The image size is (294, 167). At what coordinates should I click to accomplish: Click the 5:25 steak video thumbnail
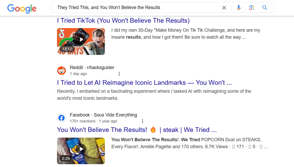[x=81, y=151]
